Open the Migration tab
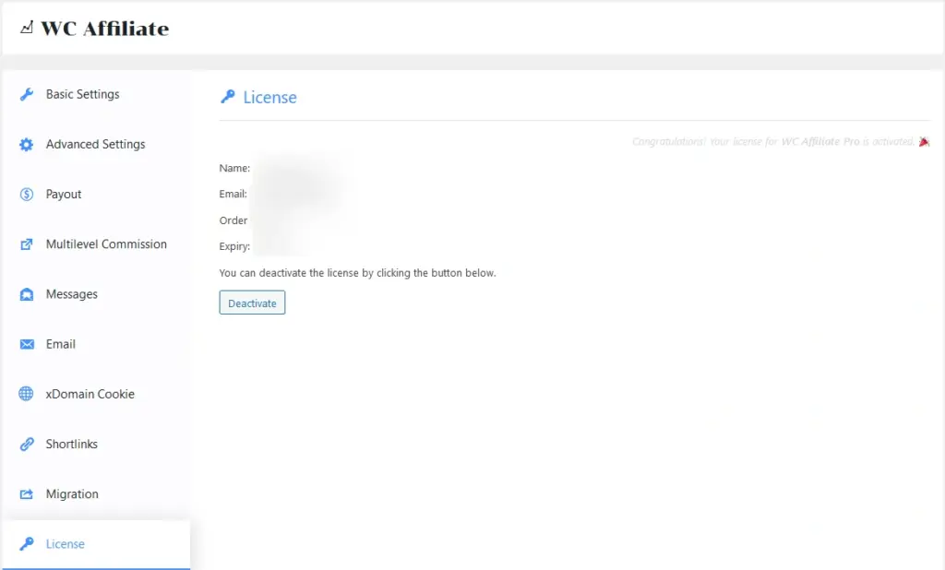This screenshot has width=945, height=570. pos(96,494)
